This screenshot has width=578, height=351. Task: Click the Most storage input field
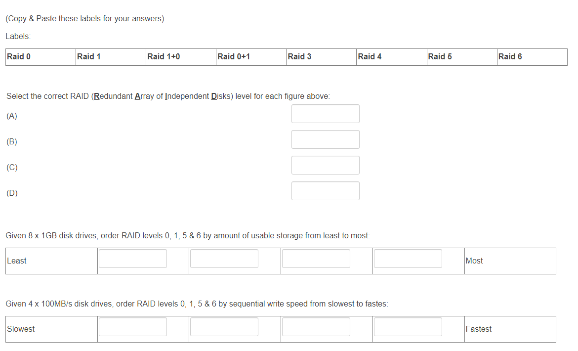408,258
